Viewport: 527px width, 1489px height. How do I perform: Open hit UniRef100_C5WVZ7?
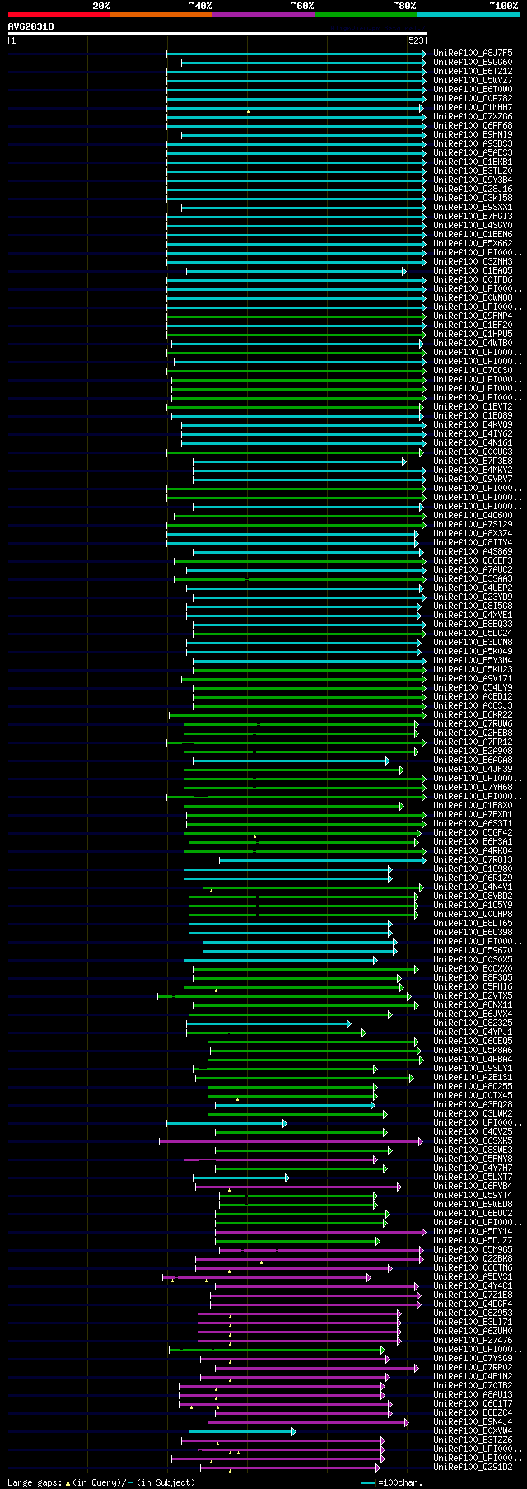(473, 80)
